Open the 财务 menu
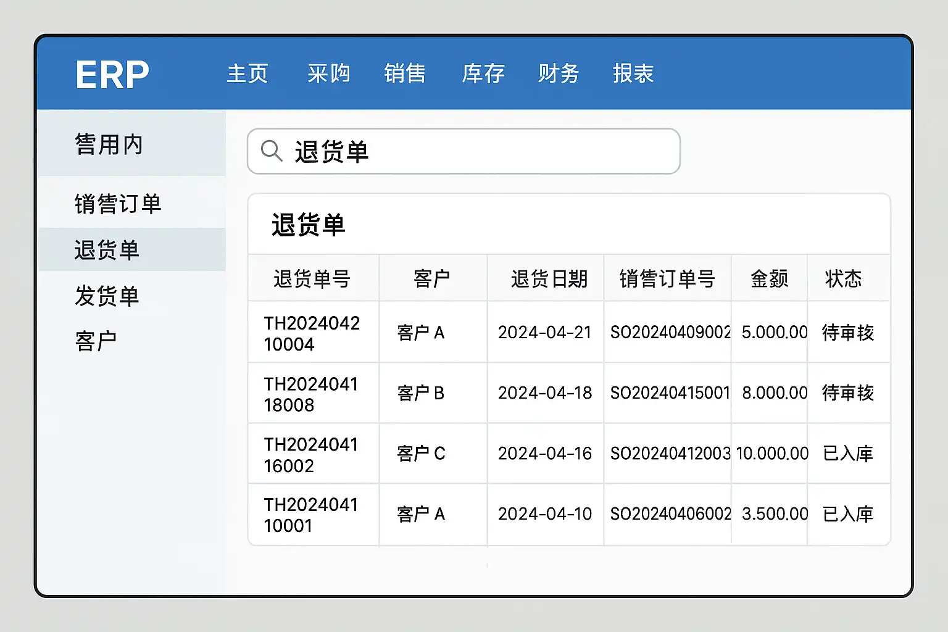948x632 pixels. tap(559, 73)
